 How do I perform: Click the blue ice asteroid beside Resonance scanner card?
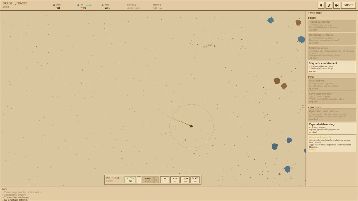[301, 39]
